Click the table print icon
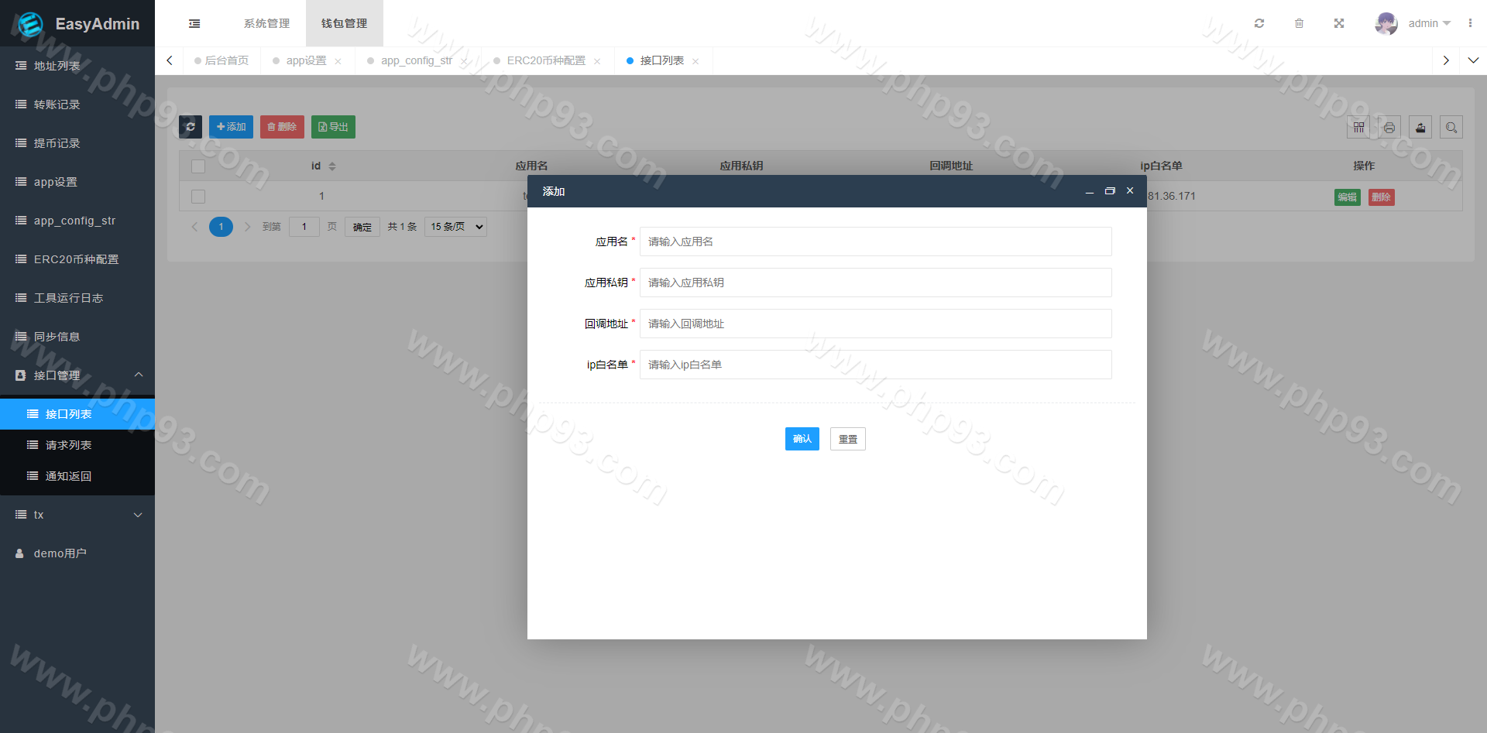The width and height of the screenshot is (1487, 733). tap(1389, 127)
